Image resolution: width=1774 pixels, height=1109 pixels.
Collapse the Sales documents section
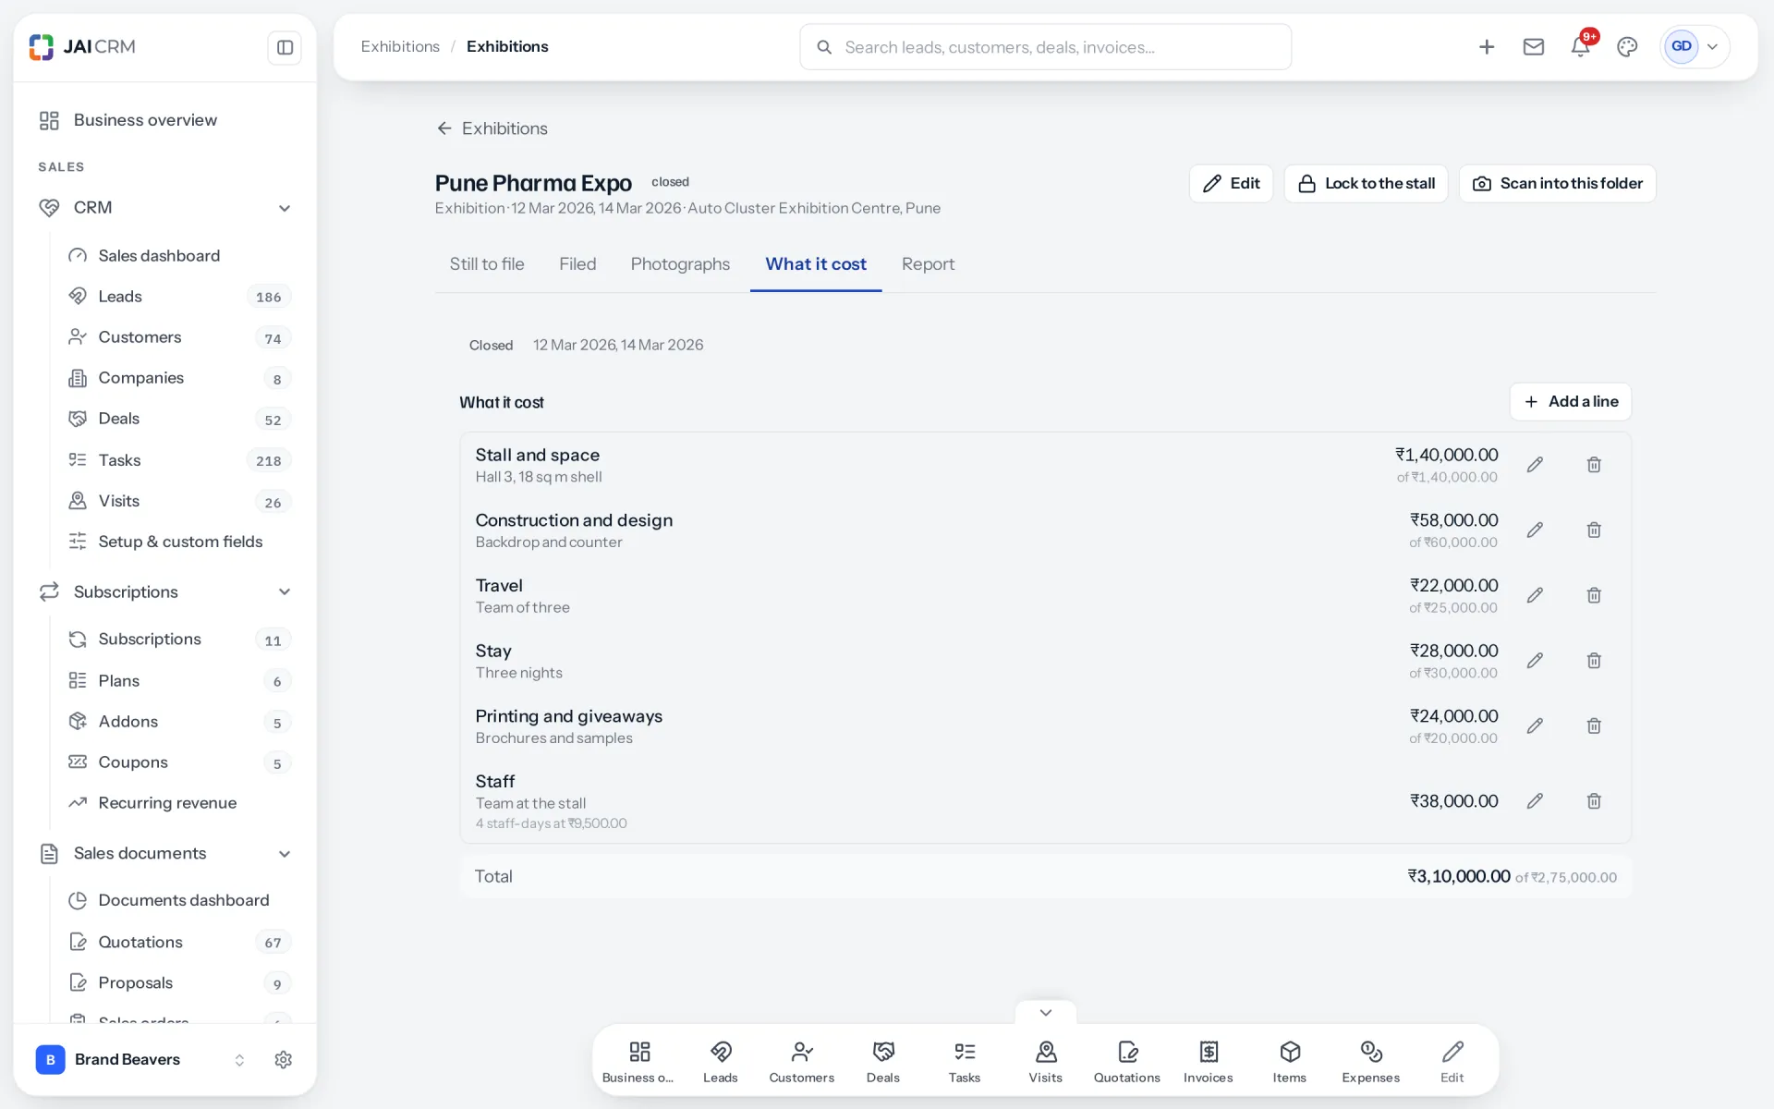click(285, 854)
